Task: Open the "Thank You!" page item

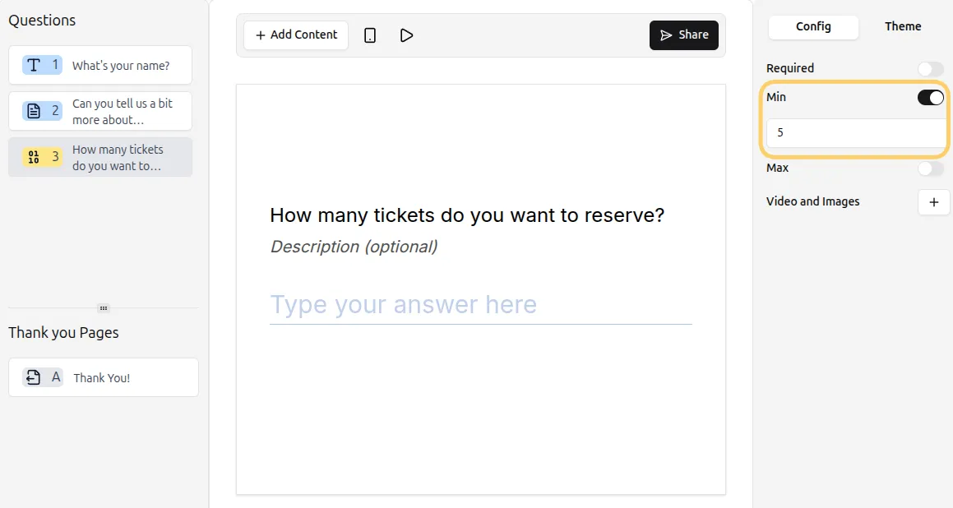Action: click(102, 378)
